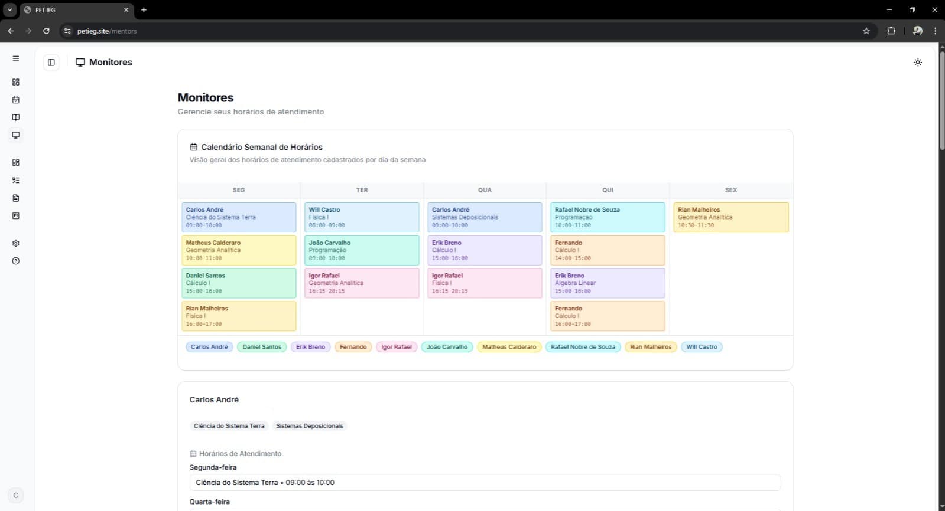945x511 pixels.
Task: Select the monitor icon in the left sidebar
Action: [x=16, y=135]
